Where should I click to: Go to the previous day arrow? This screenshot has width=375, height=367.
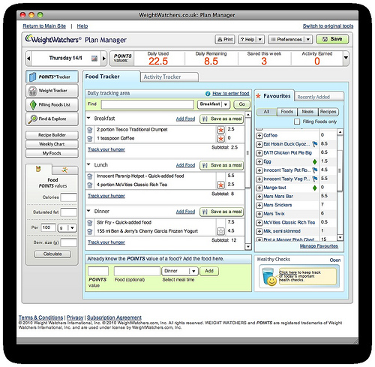click(x=28, y=59)
